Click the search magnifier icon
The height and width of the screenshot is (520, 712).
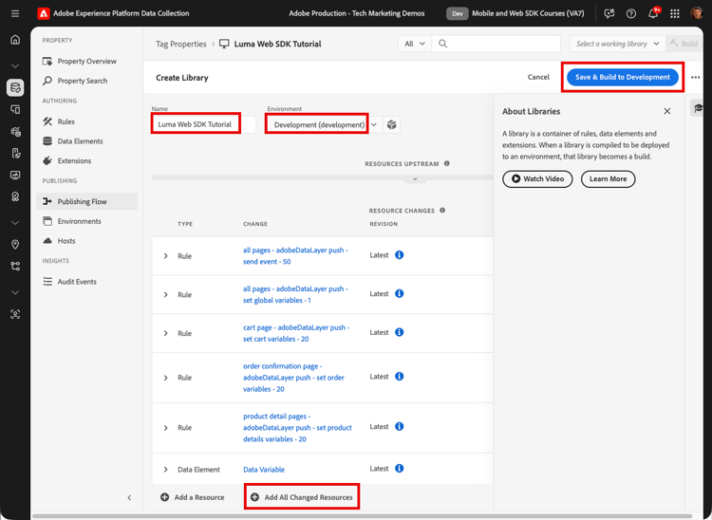(442, 44)
